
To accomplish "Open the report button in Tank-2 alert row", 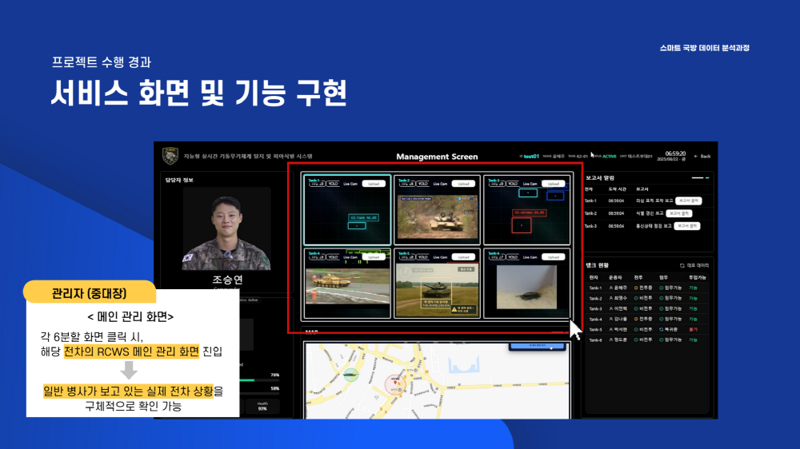I will 679,213.
